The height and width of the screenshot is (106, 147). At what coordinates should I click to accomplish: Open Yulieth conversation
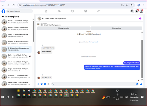(x=16, y=22)
